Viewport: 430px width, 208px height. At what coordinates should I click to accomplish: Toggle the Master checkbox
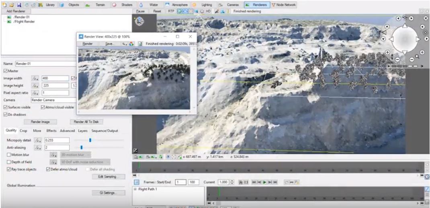coord(6,71)
